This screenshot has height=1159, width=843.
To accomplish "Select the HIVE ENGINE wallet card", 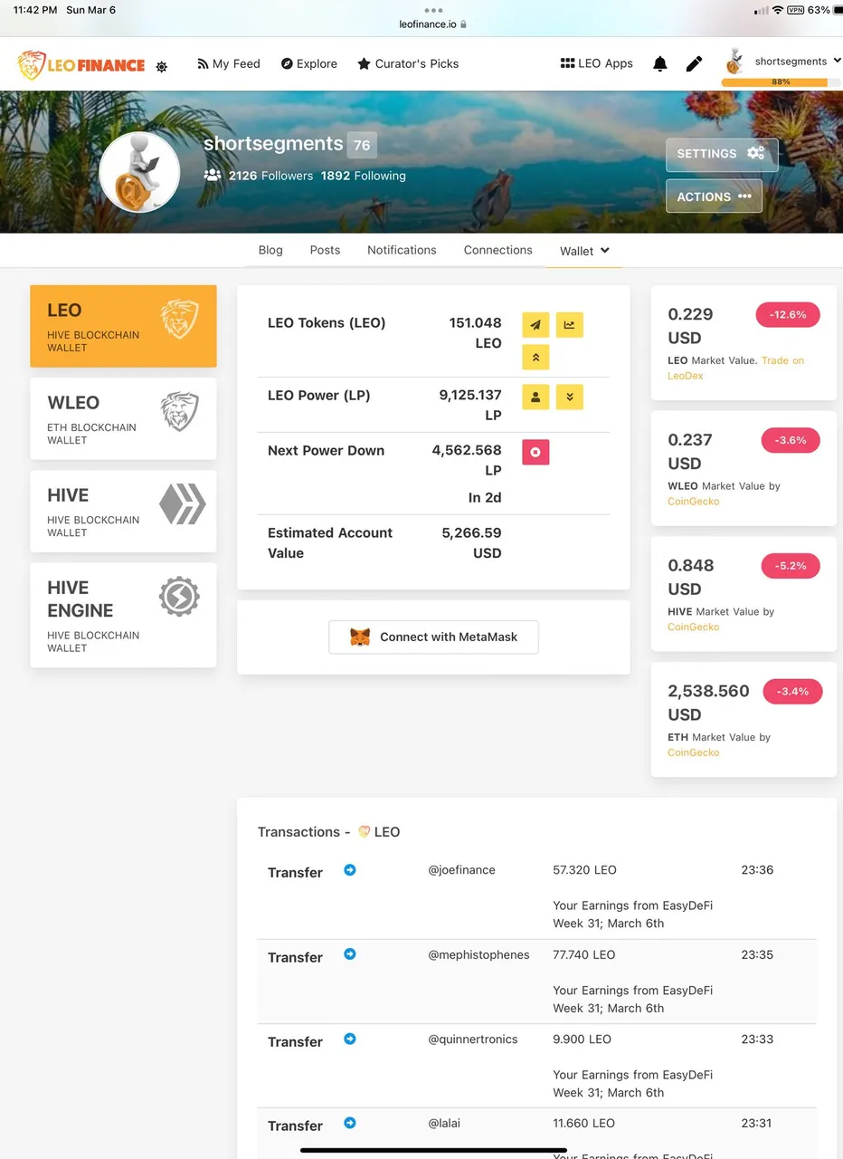I will 123,615.
